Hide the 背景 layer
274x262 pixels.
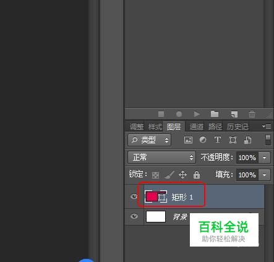pyautogui.click(x=134, y=216)
